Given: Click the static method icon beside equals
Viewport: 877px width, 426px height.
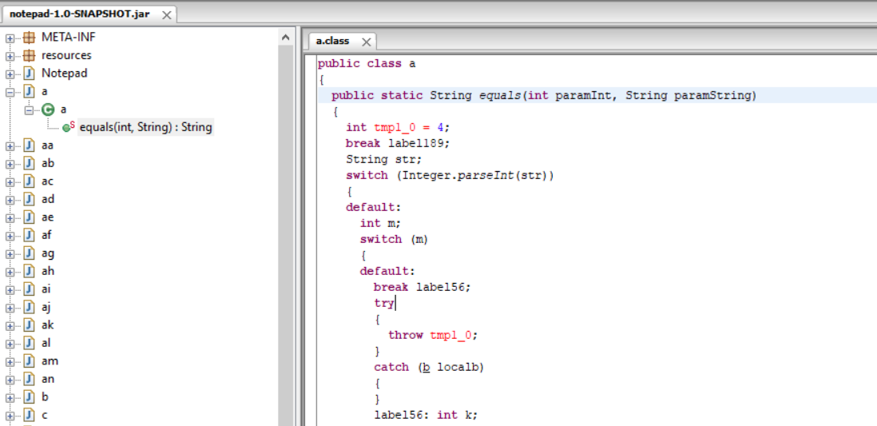Looking at the screenshot, I should coord(69,127).
